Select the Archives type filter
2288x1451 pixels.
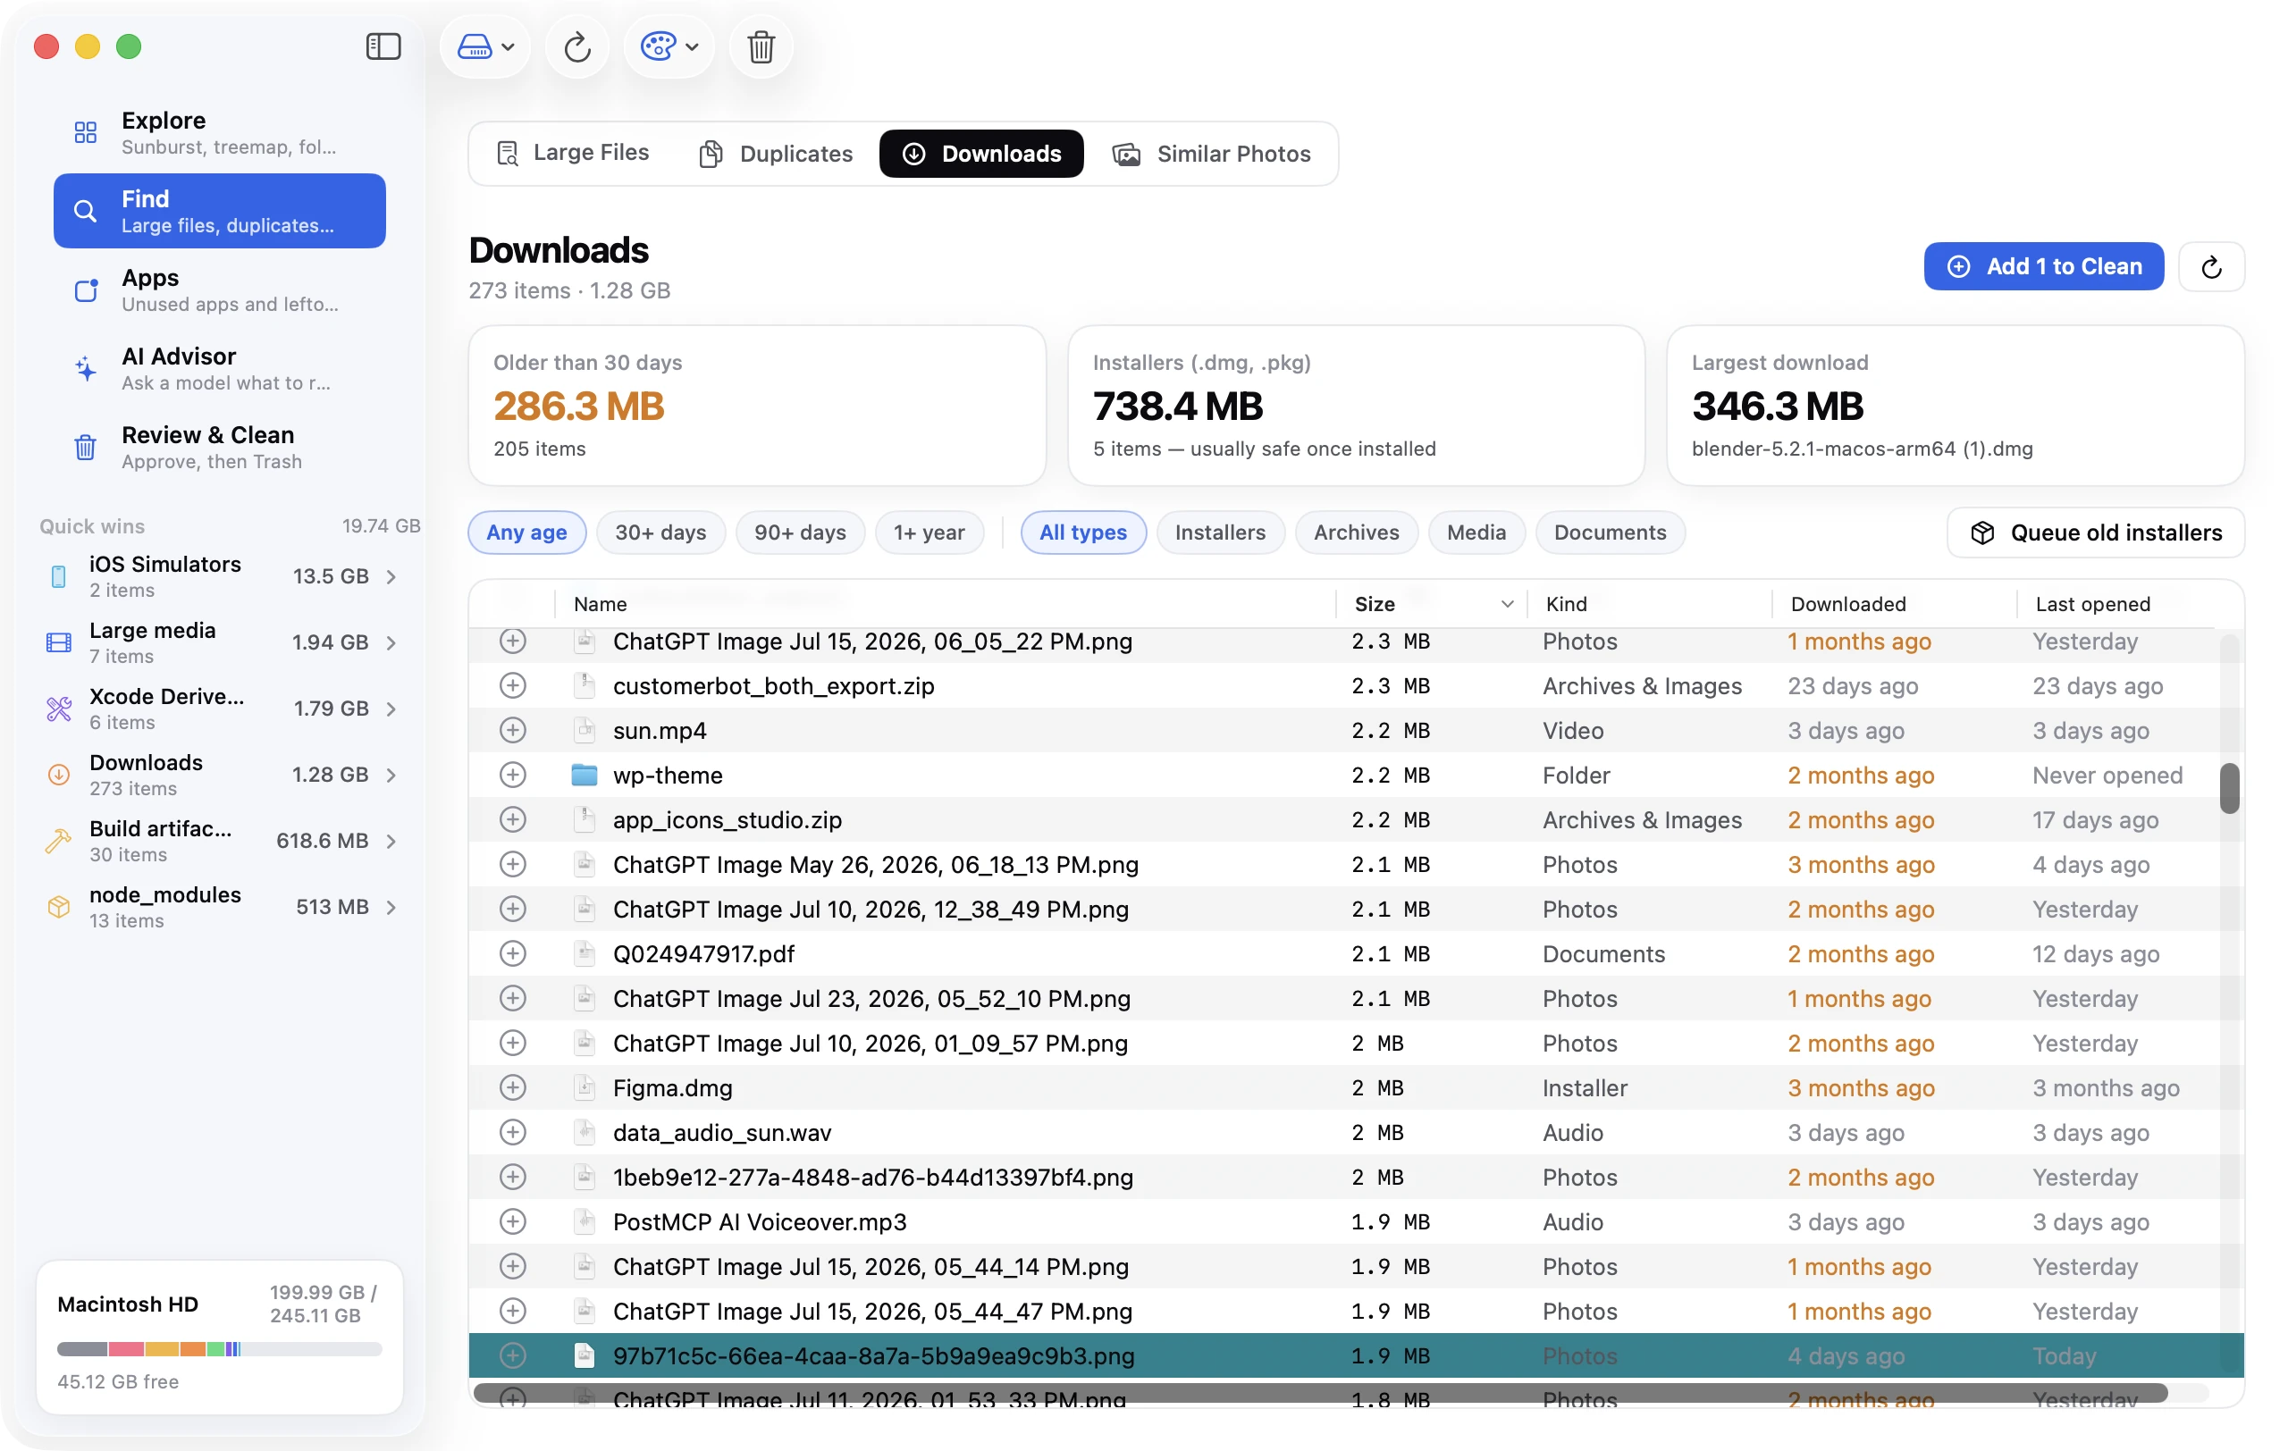point(1356,533)
